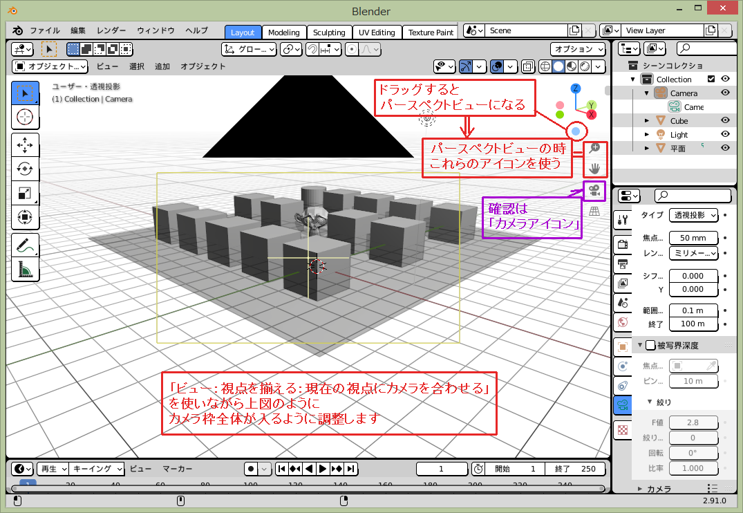Jump to the timeline end frame

point(350,469)
